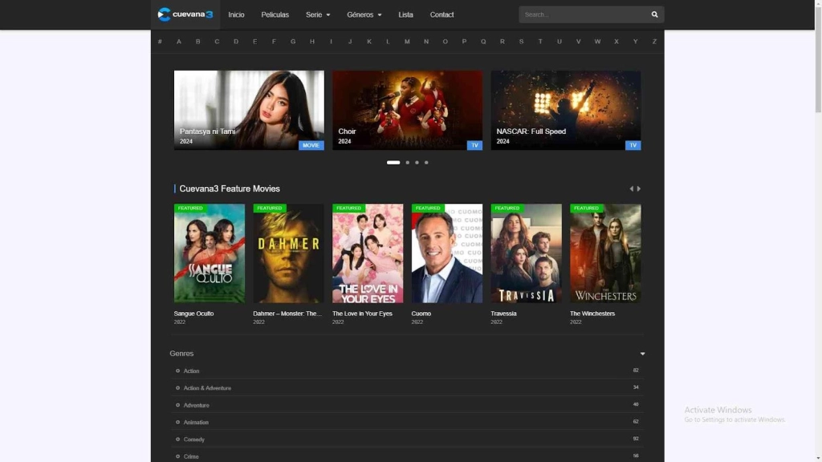This screenshot has height=462, width=822.
Task: Filter titles by letter C
Action: click(217, 42)
